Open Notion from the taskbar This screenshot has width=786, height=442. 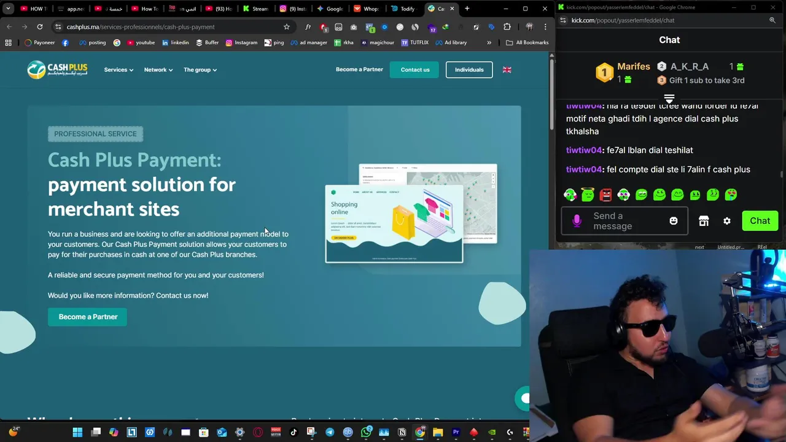tap(402, 432)
